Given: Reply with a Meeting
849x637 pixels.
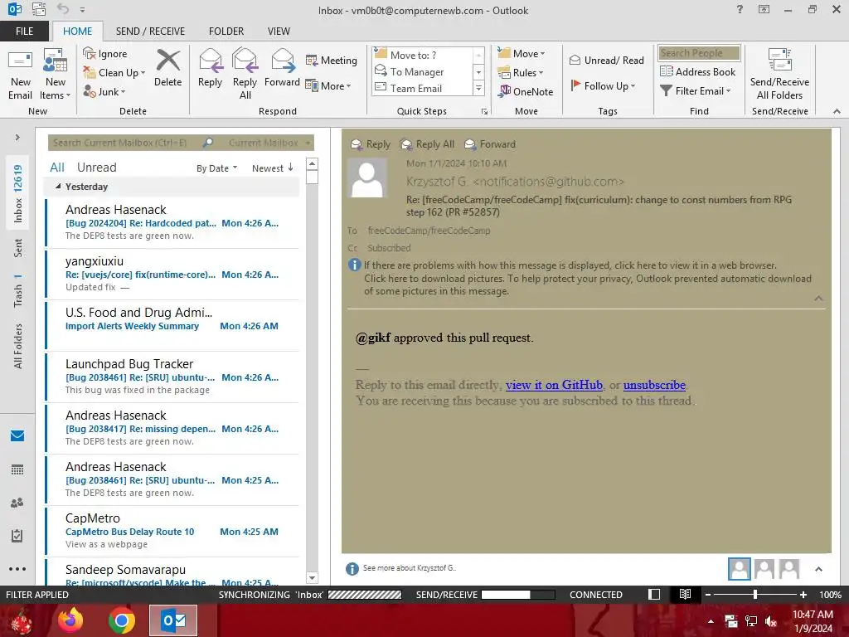Looking at the screenshot, I should [332, 60].
